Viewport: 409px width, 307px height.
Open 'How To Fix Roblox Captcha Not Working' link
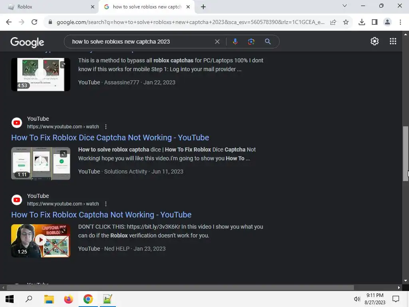click(x=101, y=215)
